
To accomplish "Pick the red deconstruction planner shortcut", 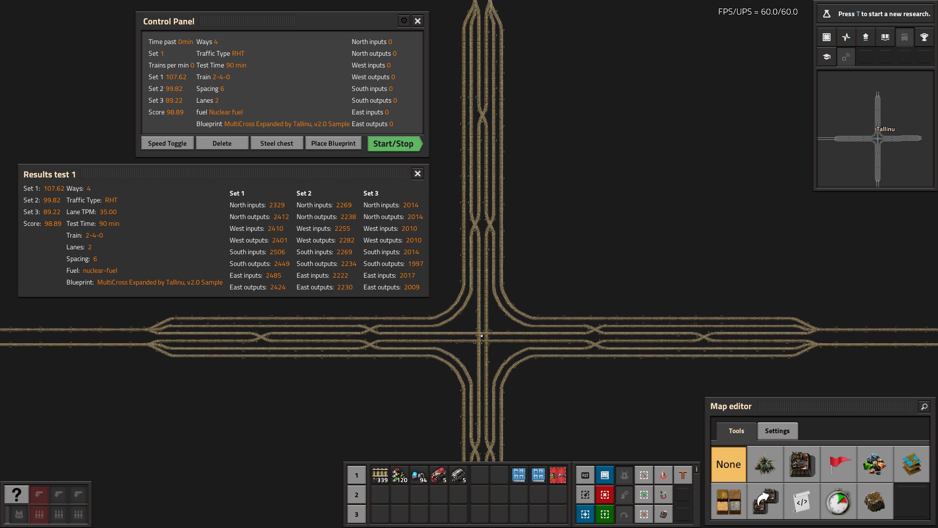I will click(605, 495).
